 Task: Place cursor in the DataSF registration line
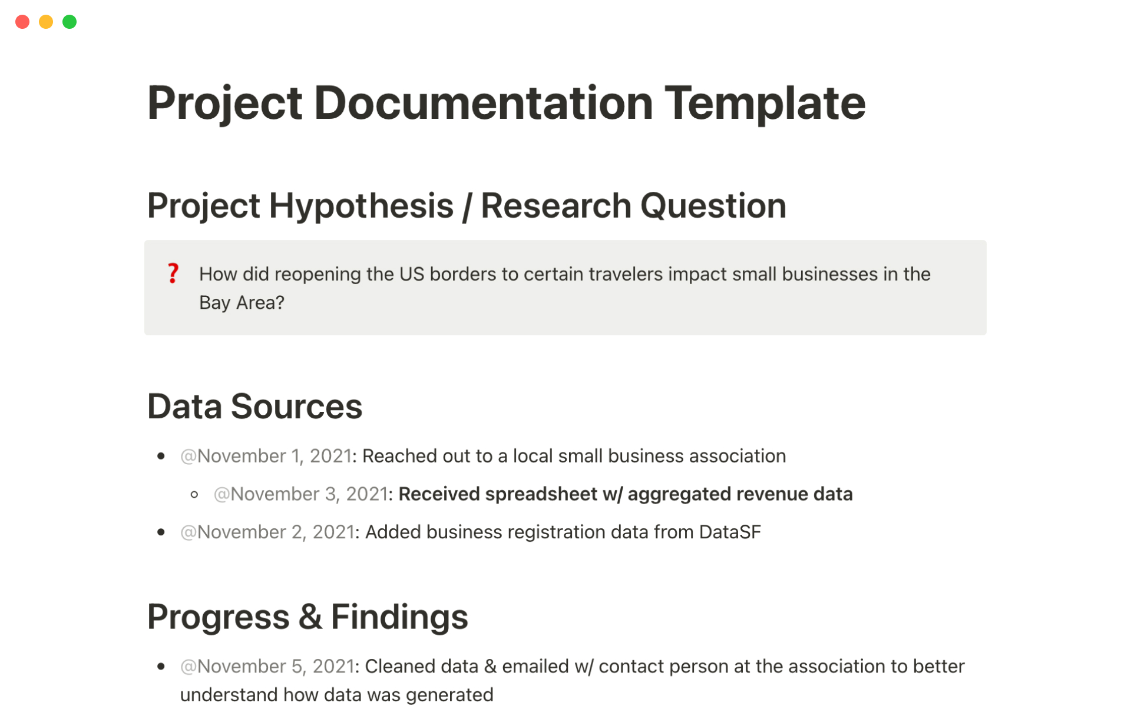[x=563, y=532]
